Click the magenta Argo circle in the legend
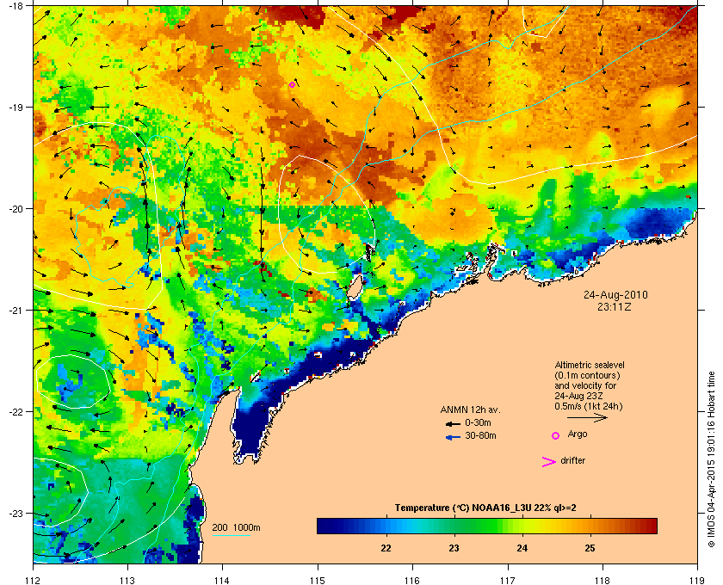The image size is (723, 585). tap(556, 435)
